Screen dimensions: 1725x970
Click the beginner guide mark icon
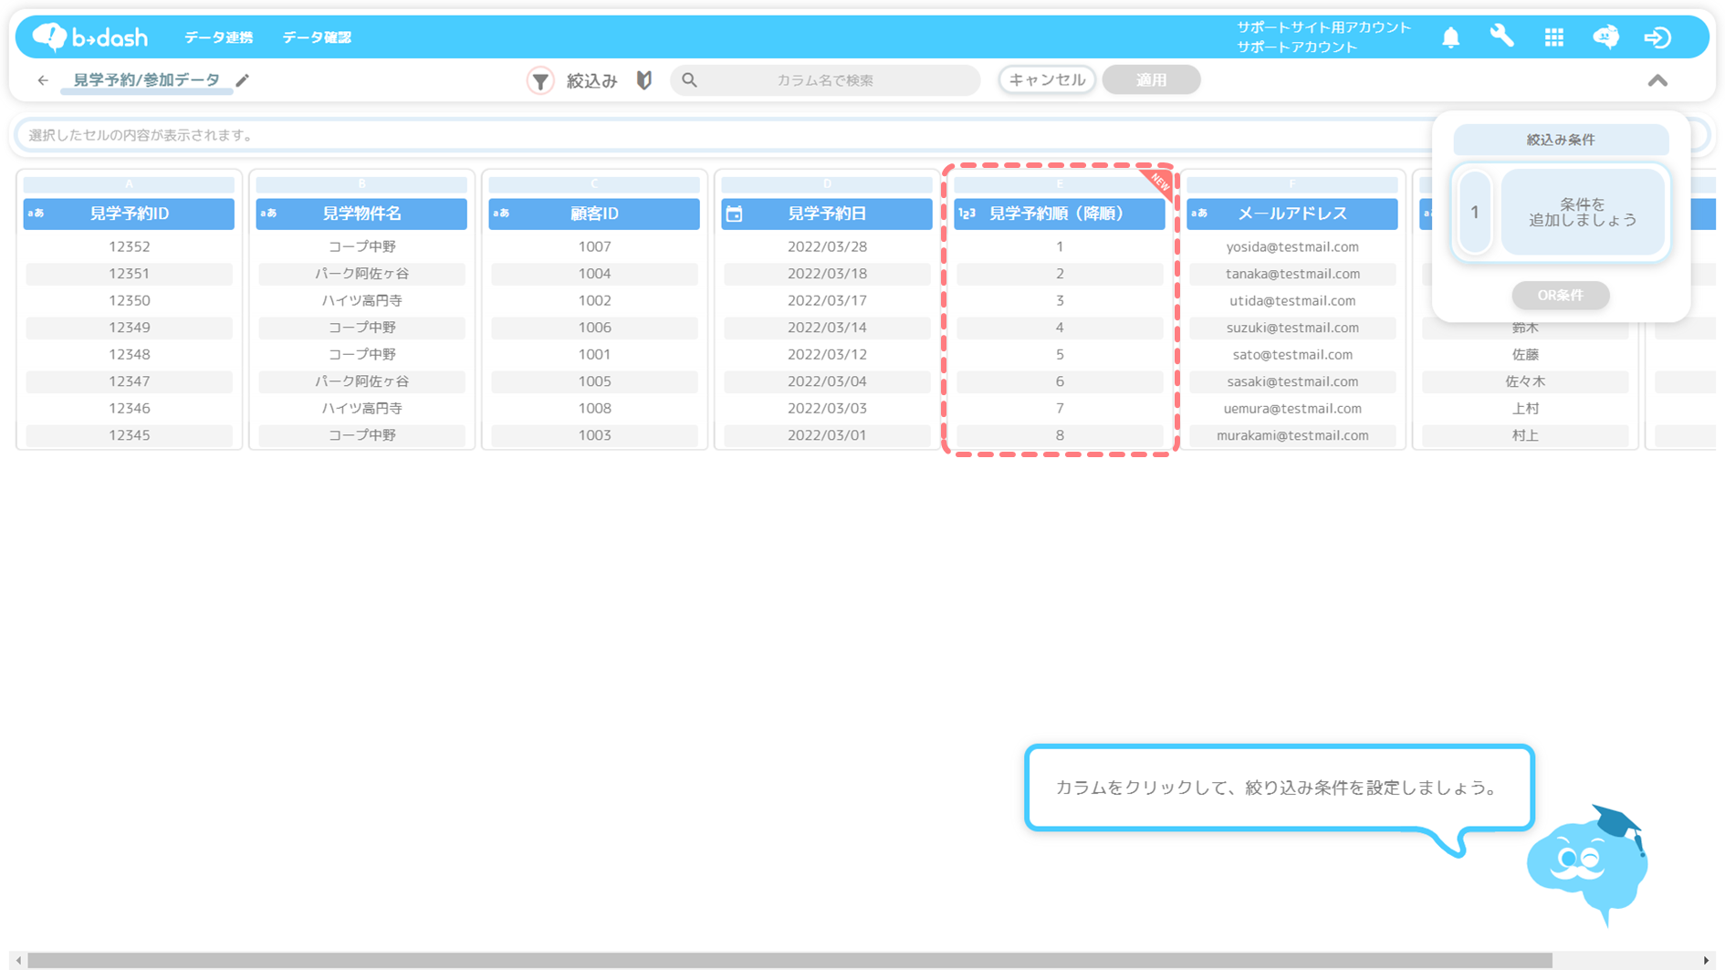(x=644, y=80)
